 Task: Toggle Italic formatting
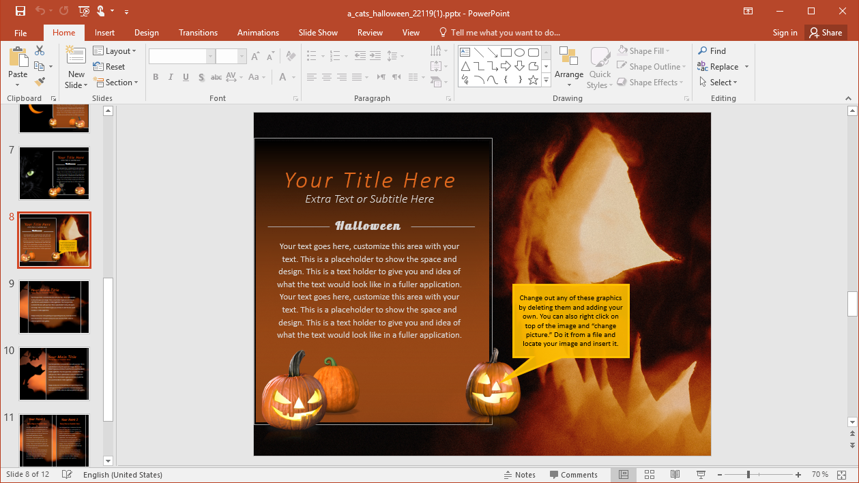pyautogui.click(x=171, y=77)
